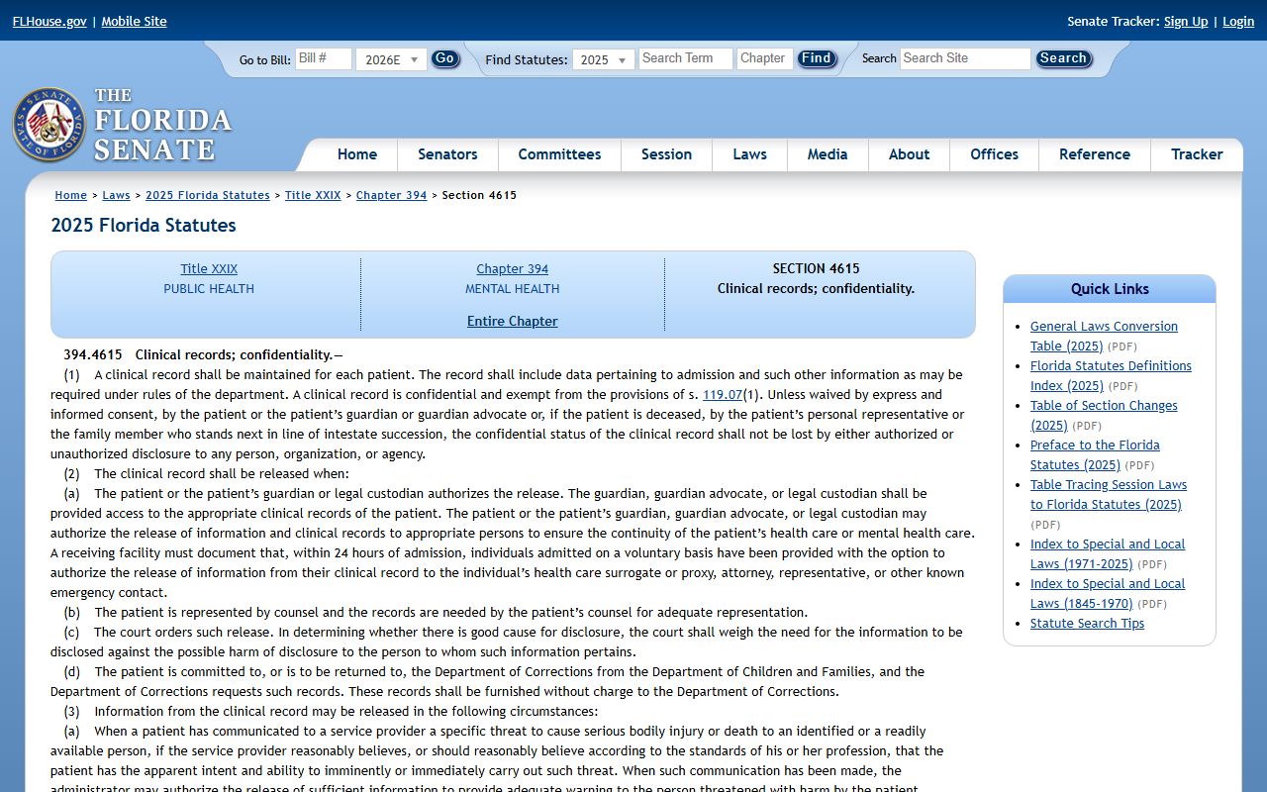Click the Login link

pyautogui.click(x=1238, y=21)
